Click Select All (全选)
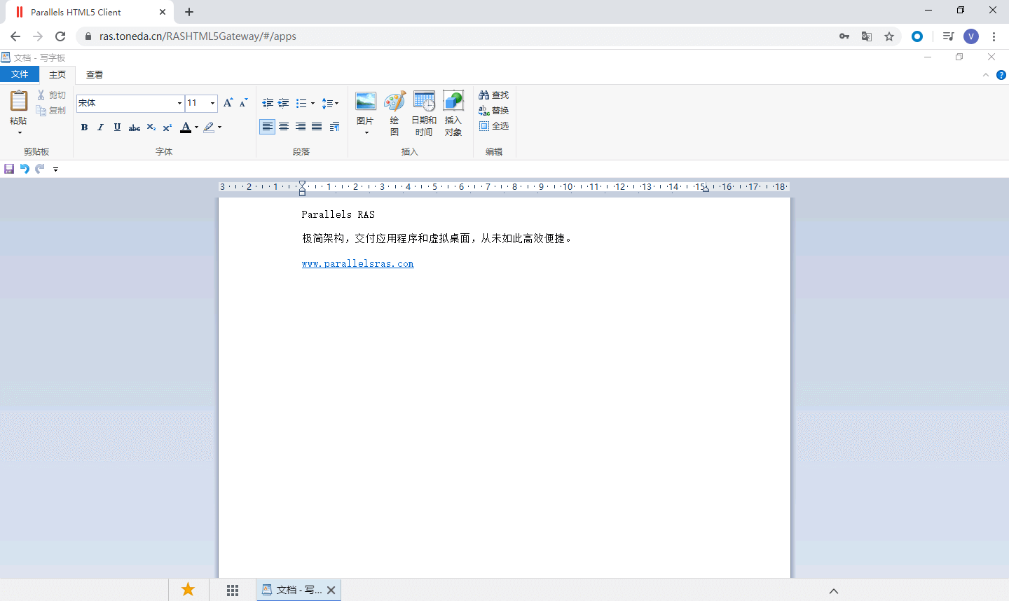This screenshot has height=601, width=1009. pyautogui.click(x=494, y=126)
